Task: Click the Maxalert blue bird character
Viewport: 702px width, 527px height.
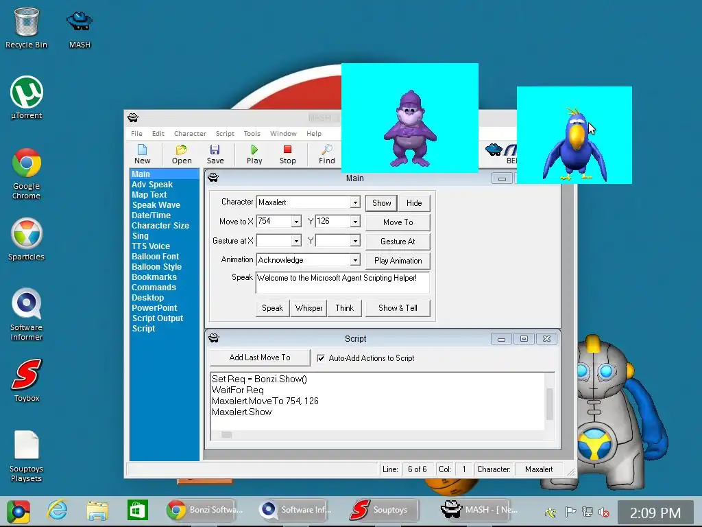Action: point(574,144)
